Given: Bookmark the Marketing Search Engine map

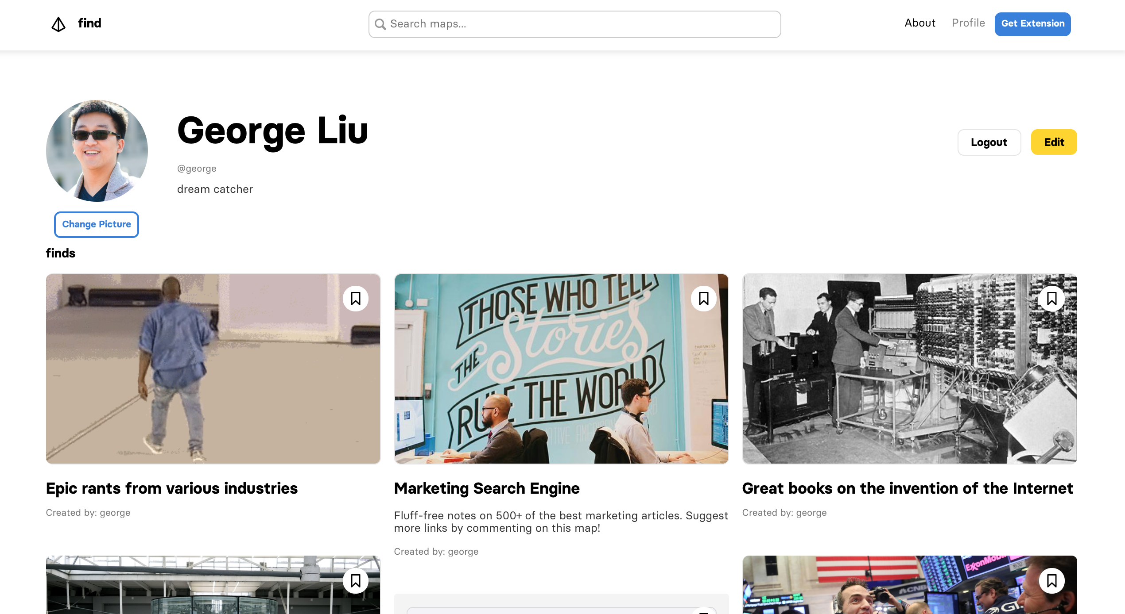Looking at the screenshot, I should pyautogui.click(x=703, y=299).
